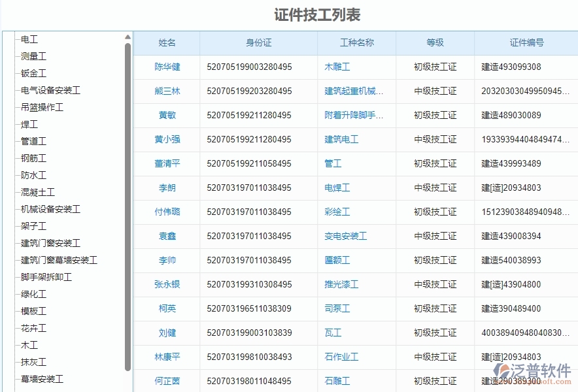Image resolution: width=578 pixels, height=392 pixels.
Task: Open worker details for 陈华健
Action: pos(167,67)
